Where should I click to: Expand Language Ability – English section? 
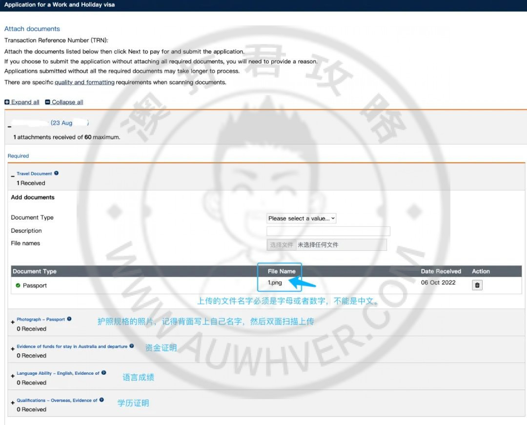(x=13, y=376)
